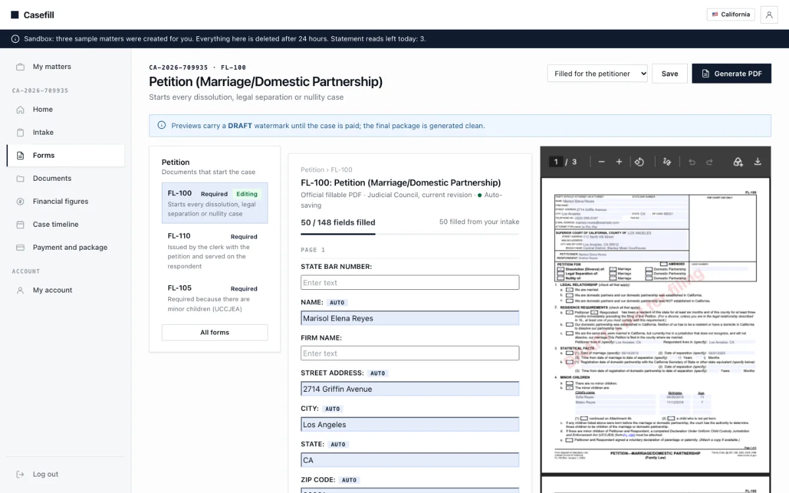Click the My account person icon

pyautogui.click(x=20, y=291)
